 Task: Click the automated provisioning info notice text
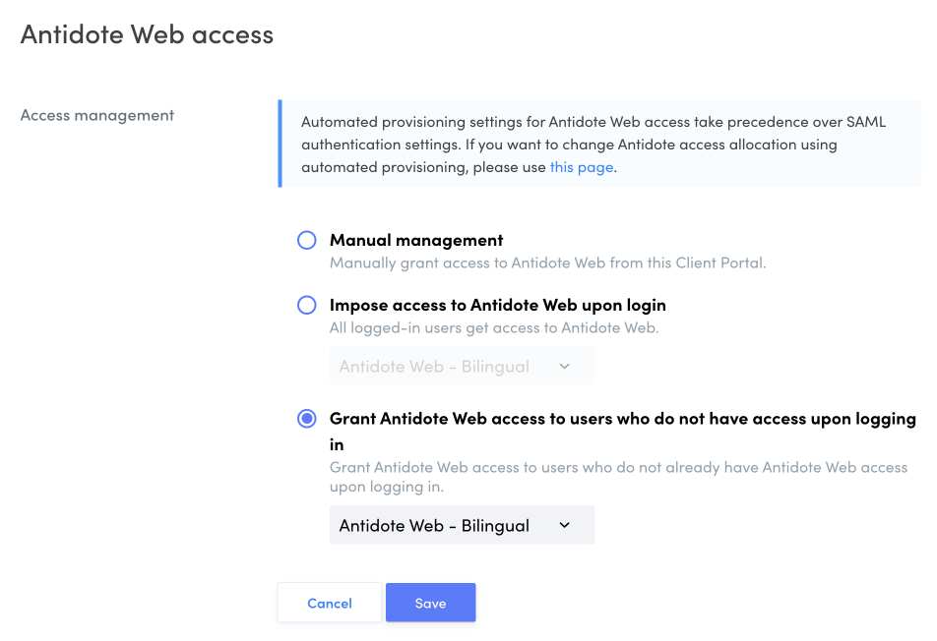click(x=593, y=145)
